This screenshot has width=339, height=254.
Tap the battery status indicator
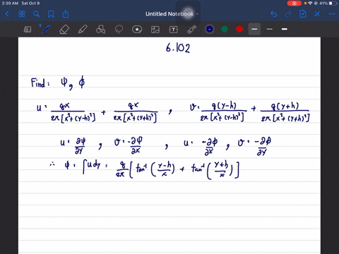[x=333, y=4]
